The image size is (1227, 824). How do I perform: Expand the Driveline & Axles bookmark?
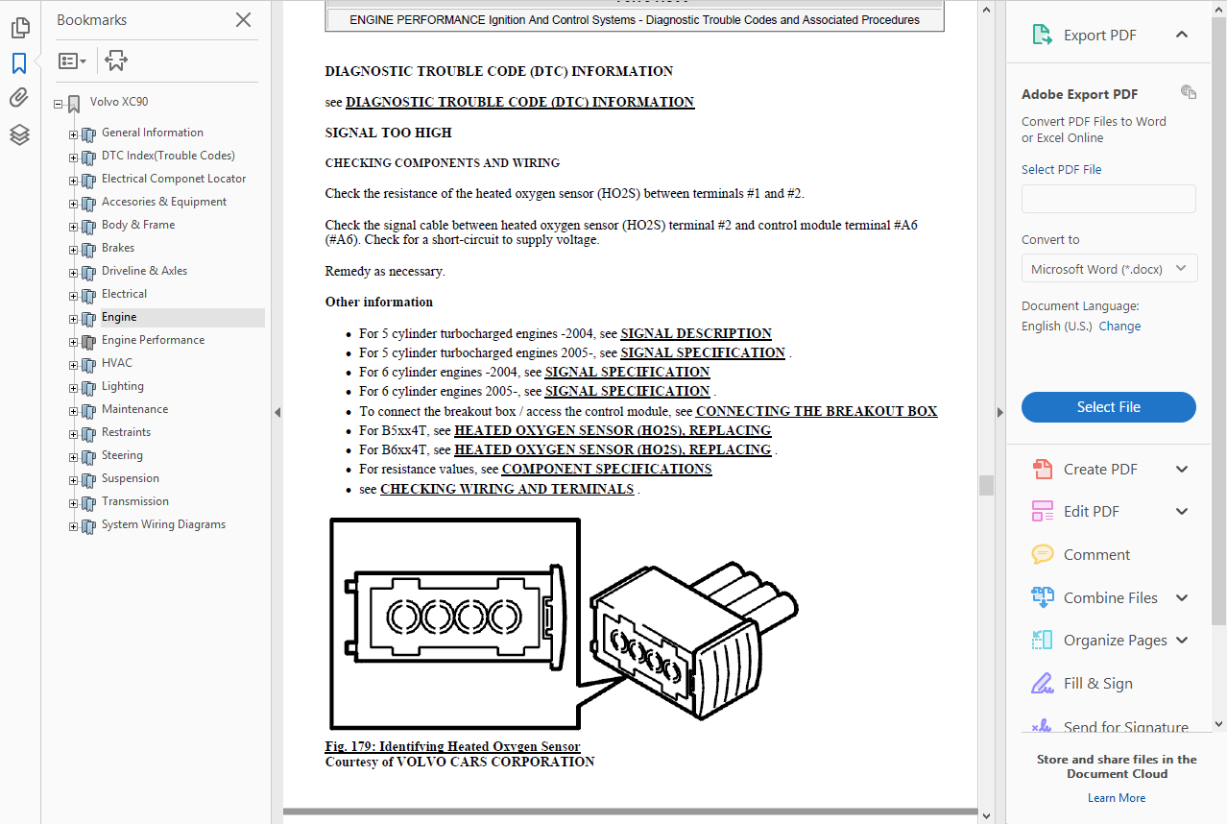point(73,273)
